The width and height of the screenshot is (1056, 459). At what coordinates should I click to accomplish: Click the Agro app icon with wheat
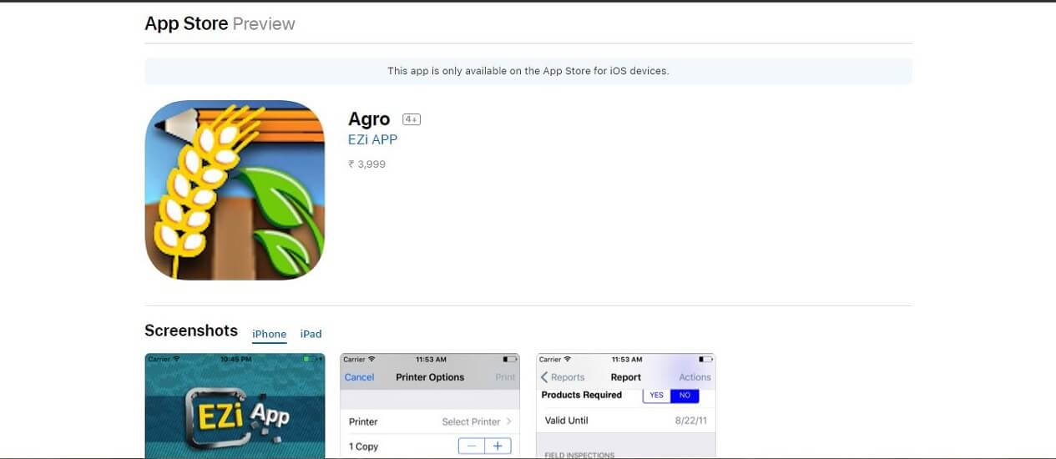pyautogui.click(x=235, y=190)
